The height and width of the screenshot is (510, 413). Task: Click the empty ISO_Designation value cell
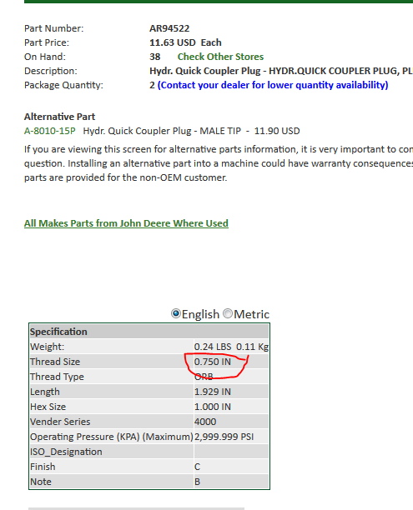coord(231,452)
